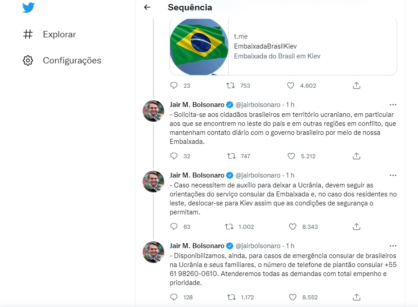
Task: Reply to the tweet with 128 replies
Action: pos(175,297)
